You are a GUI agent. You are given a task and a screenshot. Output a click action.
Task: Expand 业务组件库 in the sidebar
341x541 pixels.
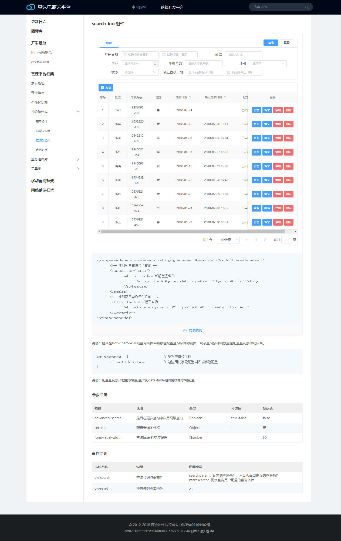(78, 159)
